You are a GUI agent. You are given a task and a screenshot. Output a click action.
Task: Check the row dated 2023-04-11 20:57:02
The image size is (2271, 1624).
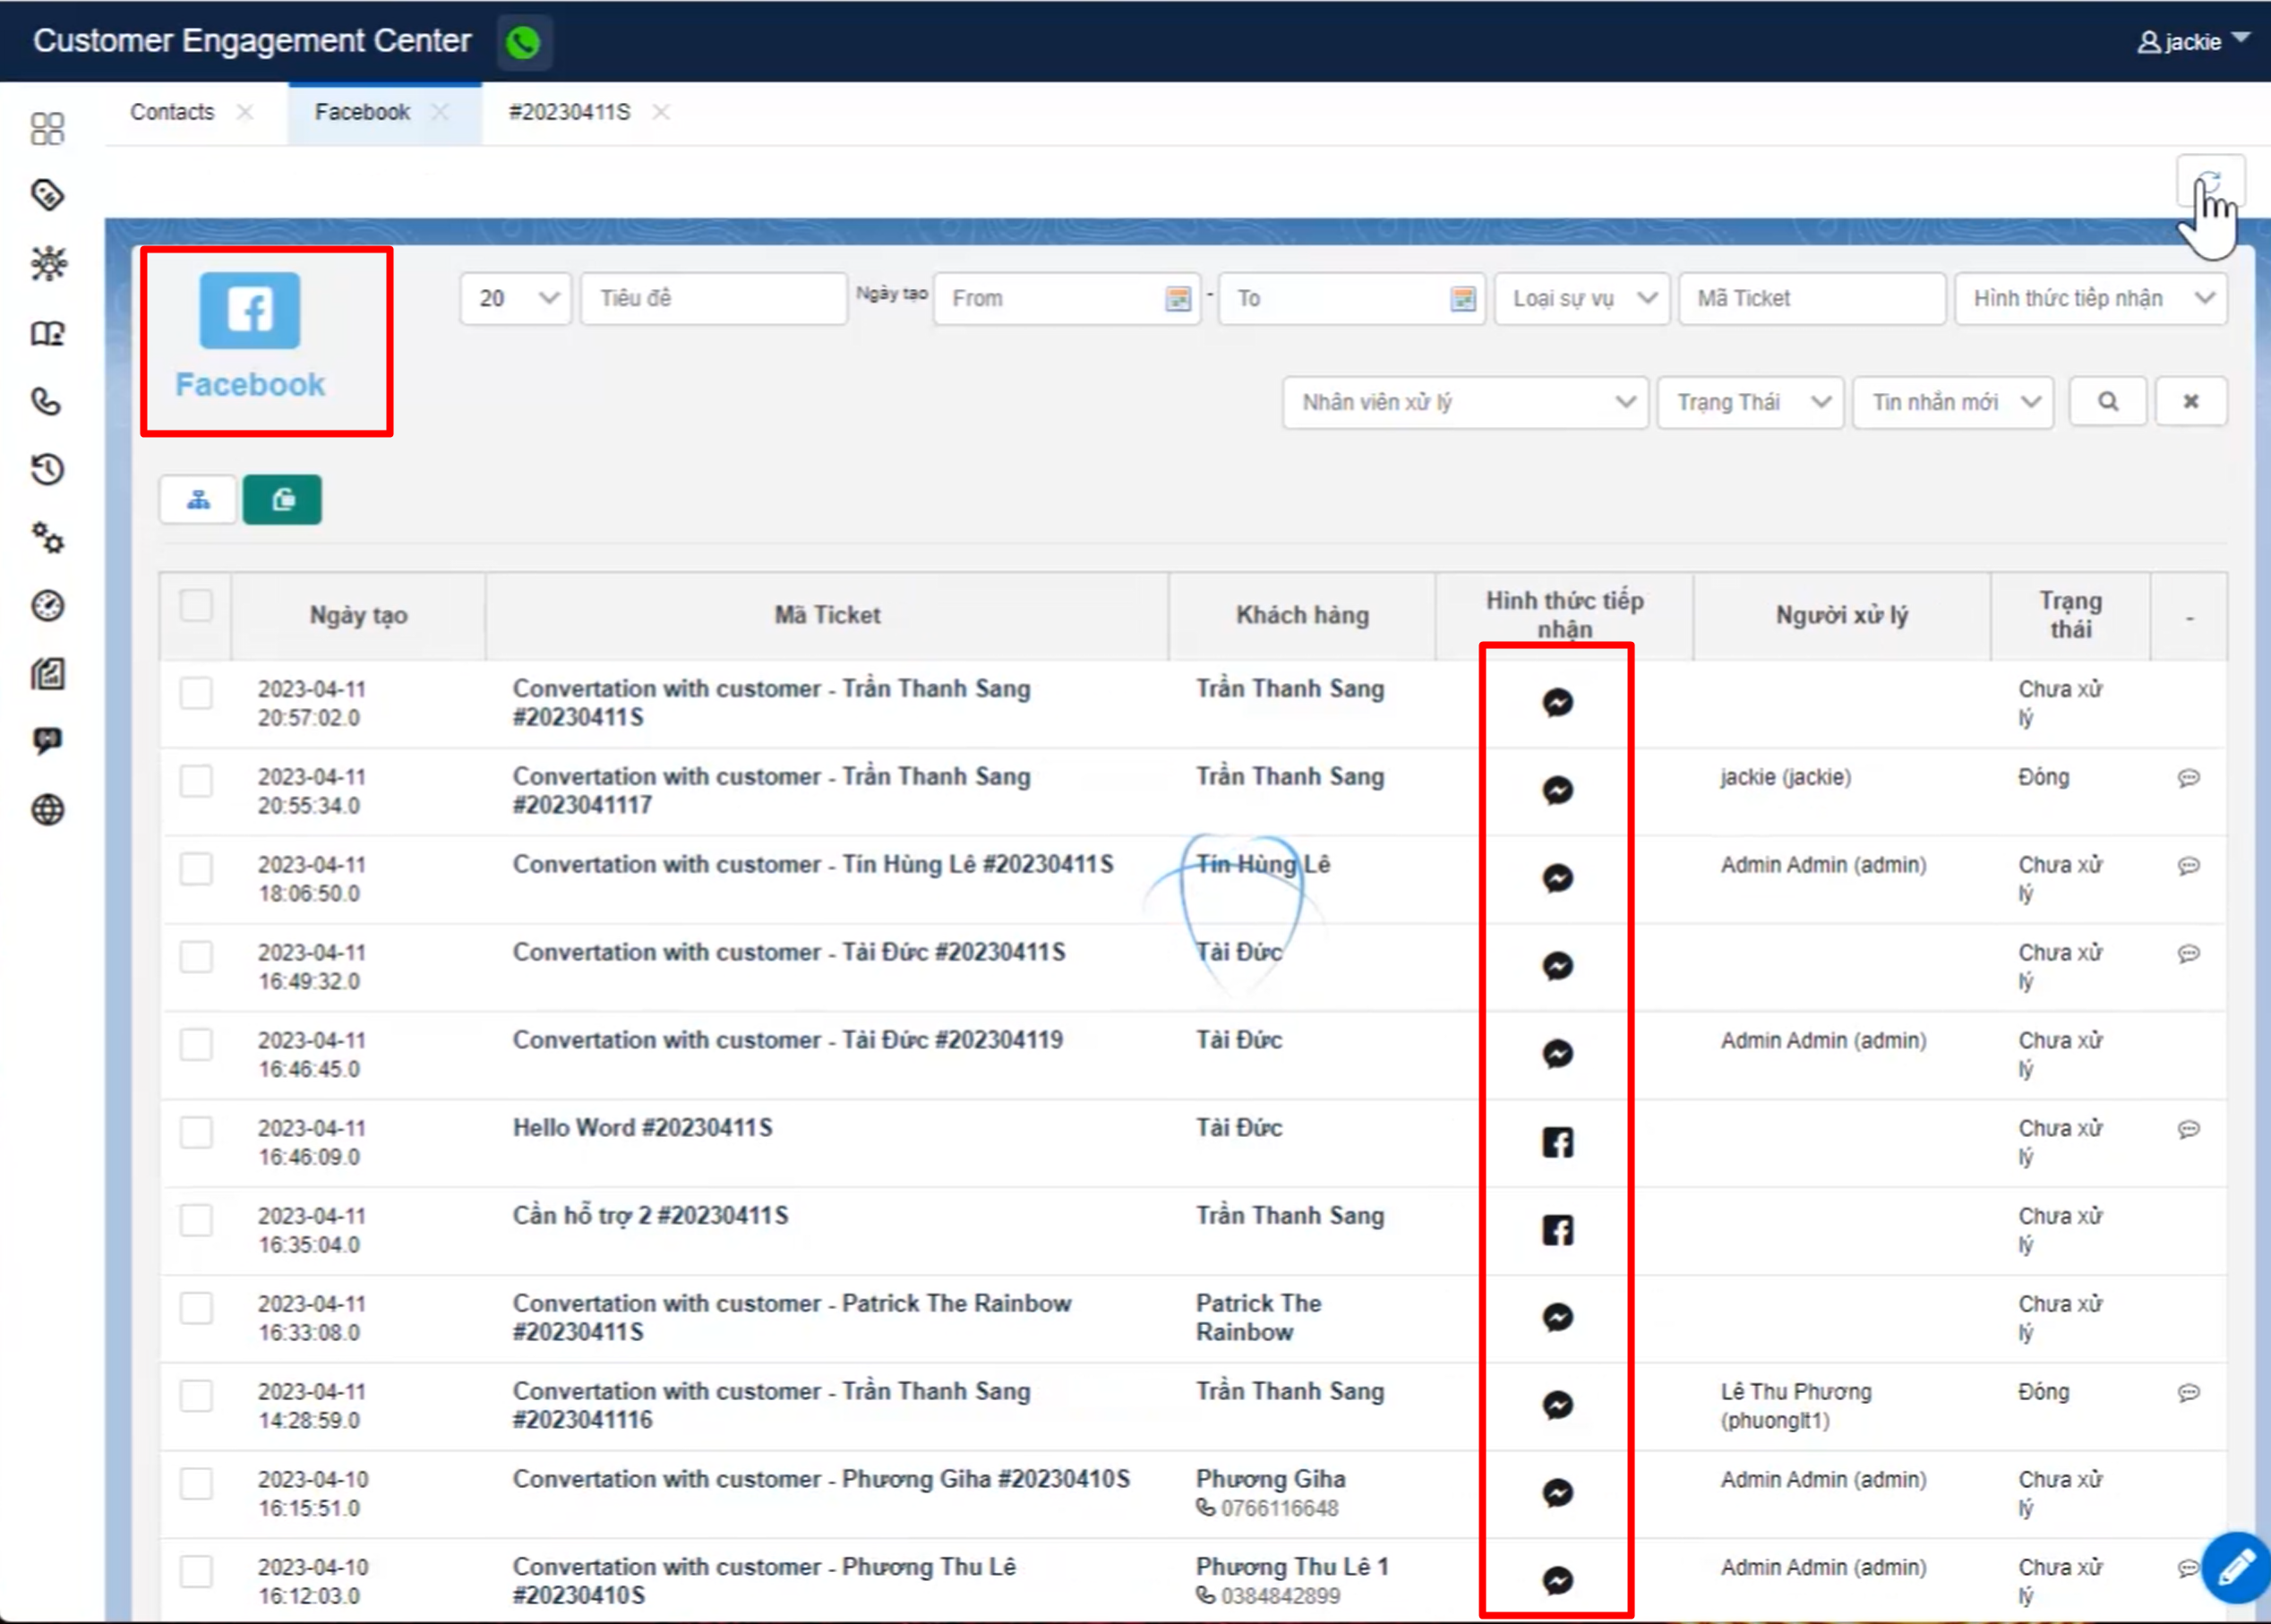[x=196, y=693]
